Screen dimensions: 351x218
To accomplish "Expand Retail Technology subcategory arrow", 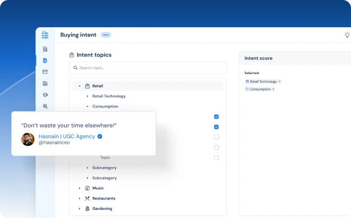I will 87,96.
